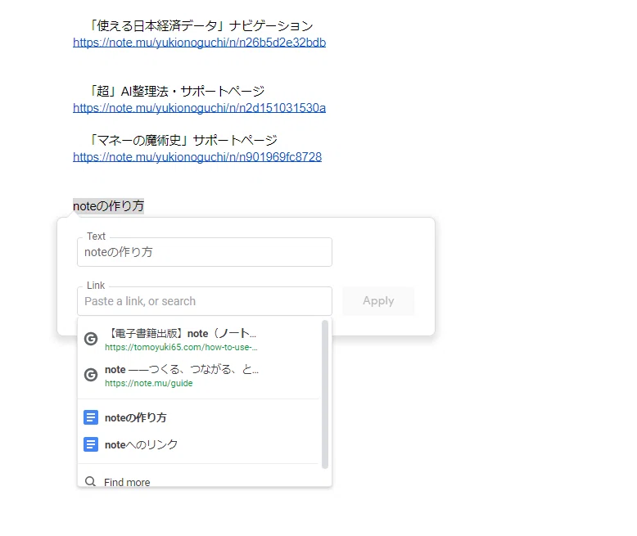Click the suggestions list scrollbar
Viewport: 637px width, 536px height.
coord(324,394)
